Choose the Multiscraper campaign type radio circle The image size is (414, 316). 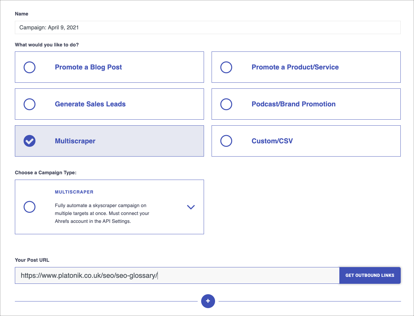coord(30,207)
